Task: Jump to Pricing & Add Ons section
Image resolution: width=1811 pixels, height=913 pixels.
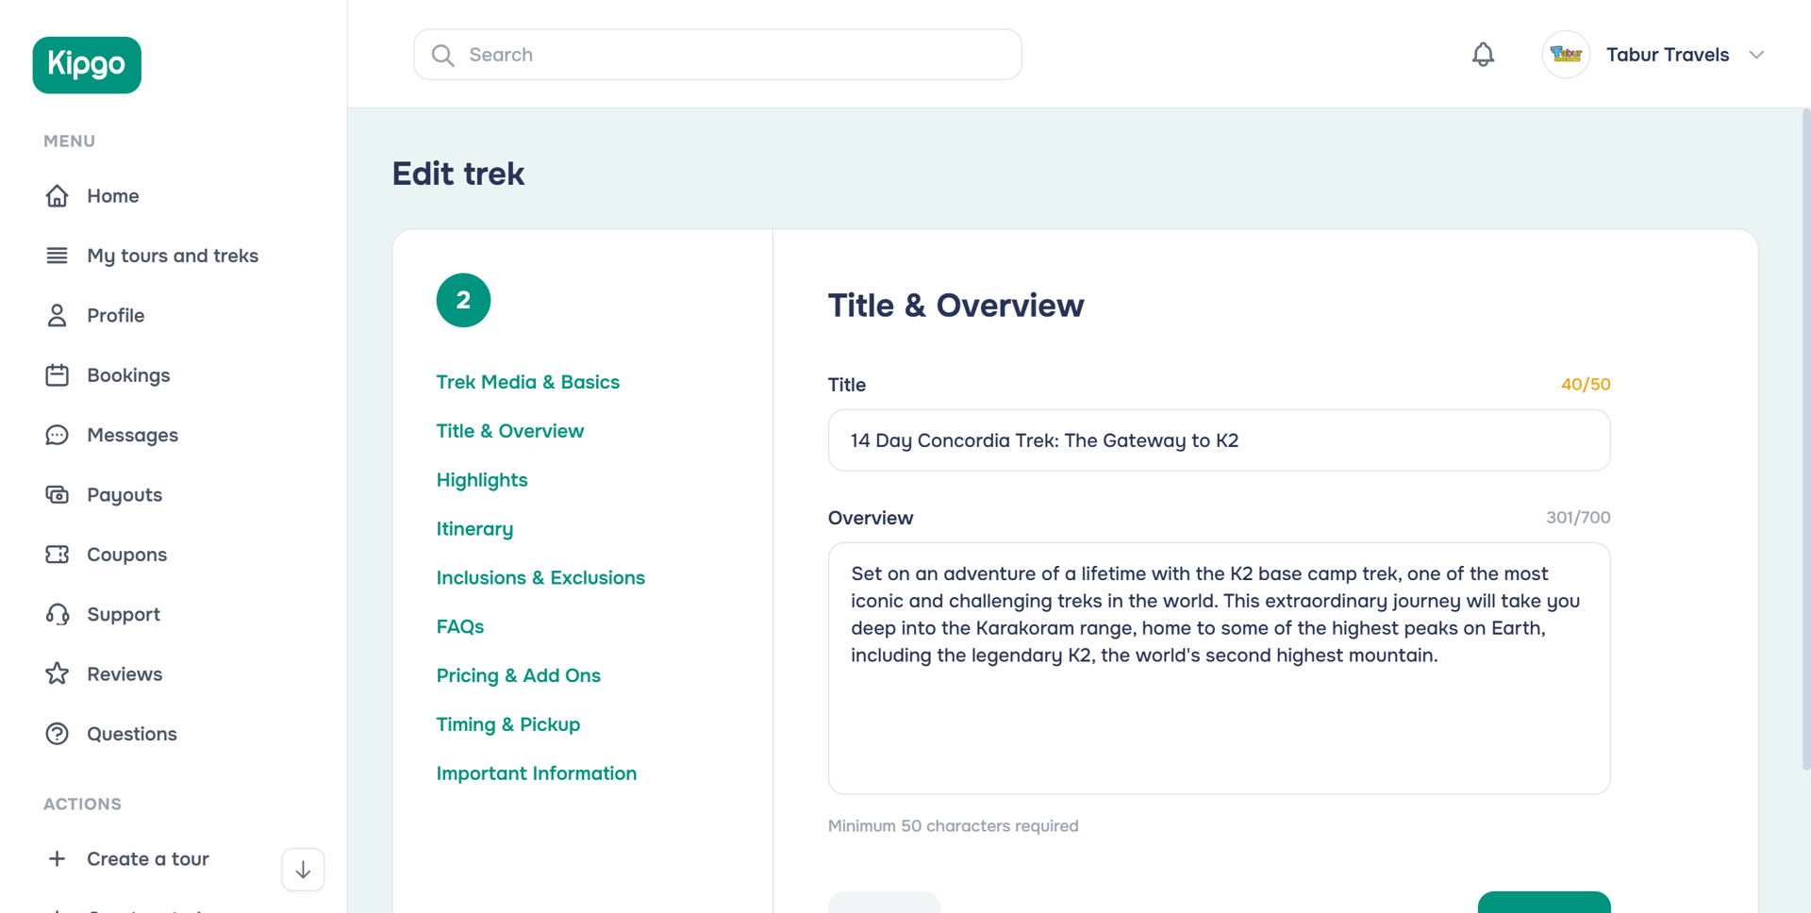Action: pos(518,675)
